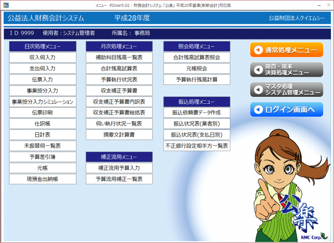334x243 pixels.
Task: Open 予算差引簿
Action: [x=43, y=157]
